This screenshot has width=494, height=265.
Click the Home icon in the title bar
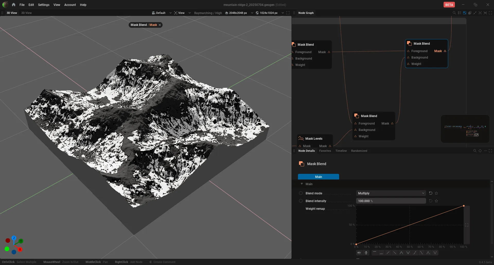tap(14, 5)
